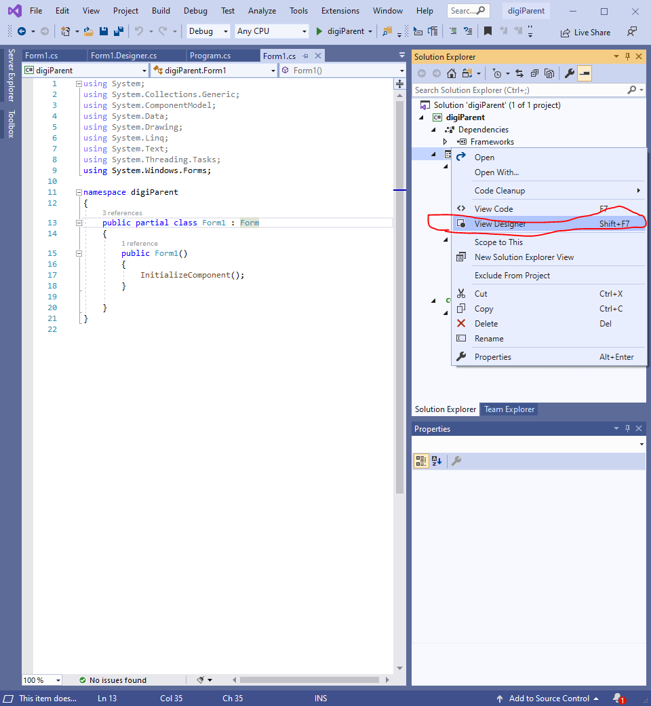Screen dimensions: 651x706
Task: Click the 1 reference CodeLens link
Action: [x=140, y=243]
